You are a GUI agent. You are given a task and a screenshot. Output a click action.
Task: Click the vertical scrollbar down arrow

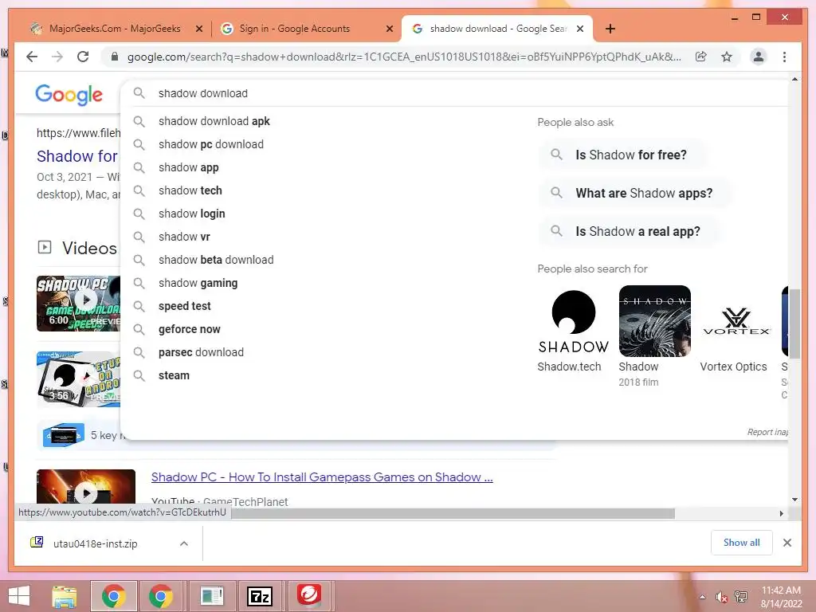click(x=794, y=500)
